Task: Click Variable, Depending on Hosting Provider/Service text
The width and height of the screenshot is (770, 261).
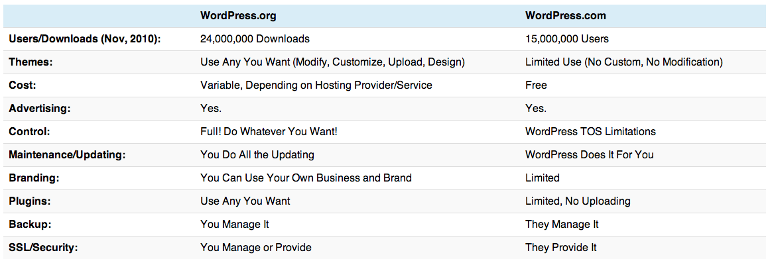Action: click(316, 85)
